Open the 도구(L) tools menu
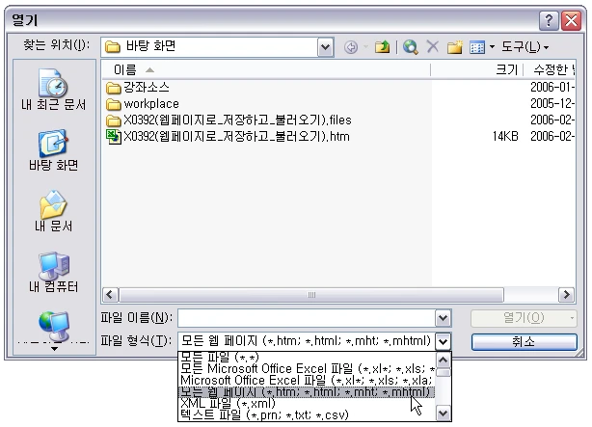This screenshot has height=427, width=592. click(525, 47)
